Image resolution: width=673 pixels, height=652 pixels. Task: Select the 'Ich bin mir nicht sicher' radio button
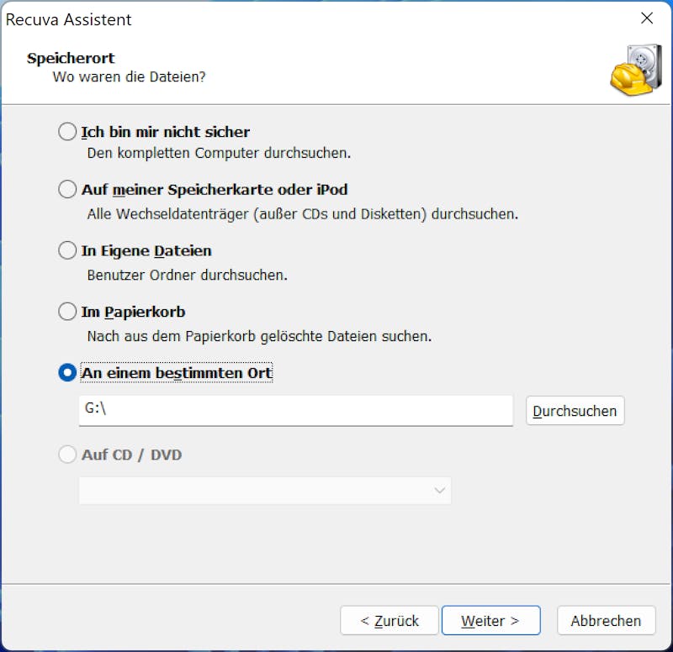(x=67, y=132)
